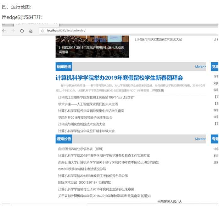Open 2018年秋季学期期末考试情况总结
219x207 pixels.
[x=82, y=169]
